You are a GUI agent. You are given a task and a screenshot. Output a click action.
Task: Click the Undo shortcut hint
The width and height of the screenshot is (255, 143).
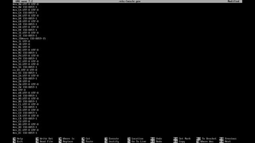click(x=156, y=139)
